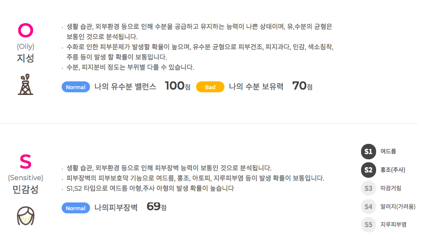The height and width of the screenshot is (247, 429).
Task: Click the face icon under 민감성
Action: [25, 216]
